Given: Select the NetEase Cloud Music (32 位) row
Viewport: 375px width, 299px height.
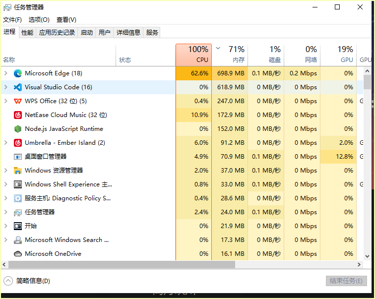Looking at the screenshot, I should click(182, 115).
